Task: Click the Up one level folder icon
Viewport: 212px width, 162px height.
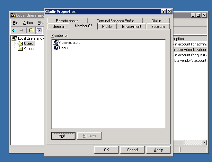Action: click(31, 30)
